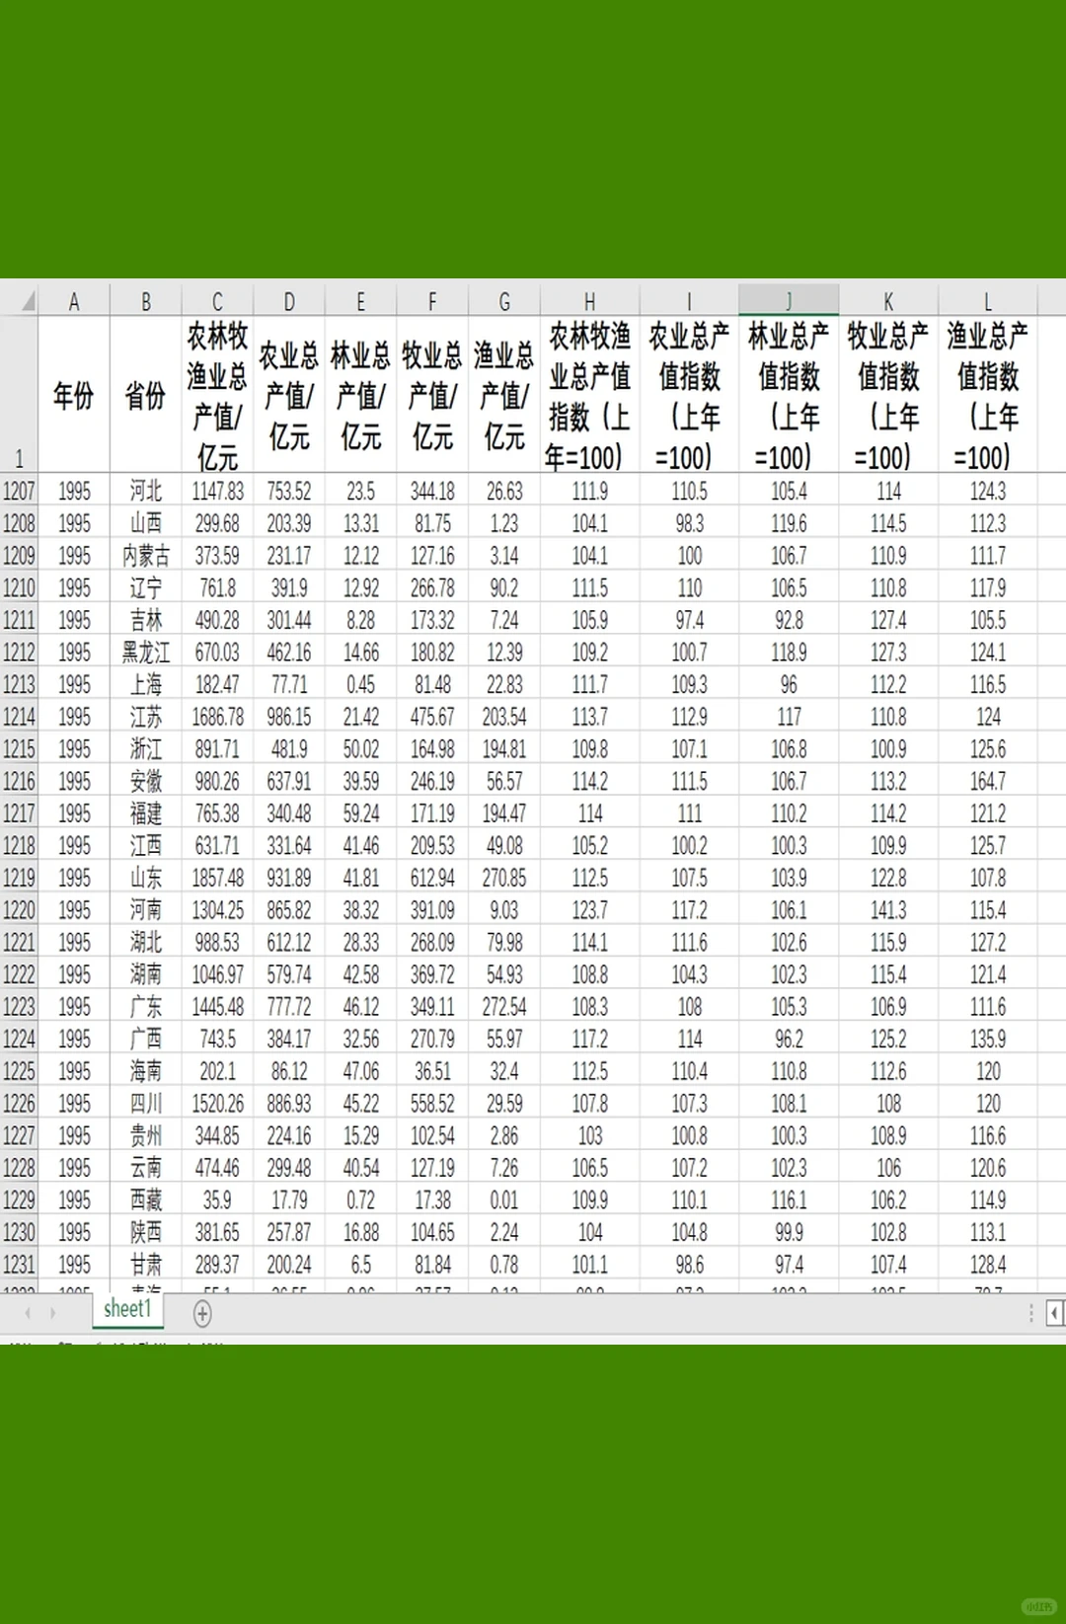Select column H header
Image resolution: width=1066 pixels, height=1624 pixels.
point(589,302)
